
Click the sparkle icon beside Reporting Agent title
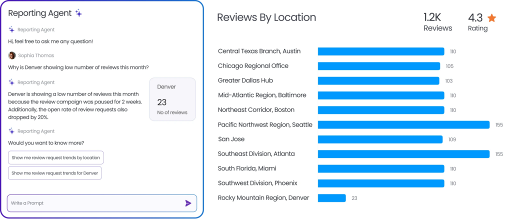click(78, 13)
